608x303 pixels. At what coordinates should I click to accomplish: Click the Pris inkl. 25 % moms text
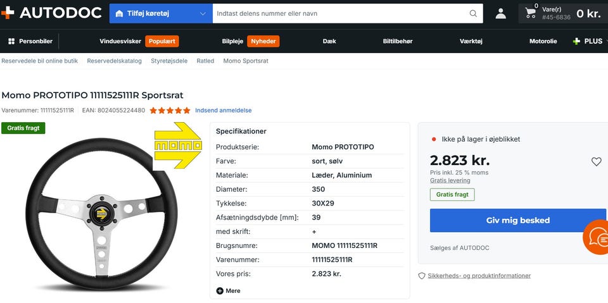pos(459,173)
